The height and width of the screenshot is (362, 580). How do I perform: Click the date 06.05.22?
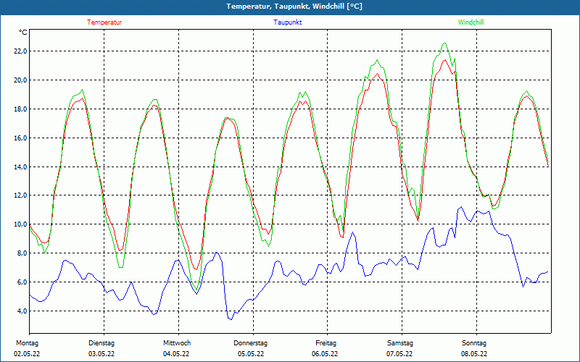[325, 354]
